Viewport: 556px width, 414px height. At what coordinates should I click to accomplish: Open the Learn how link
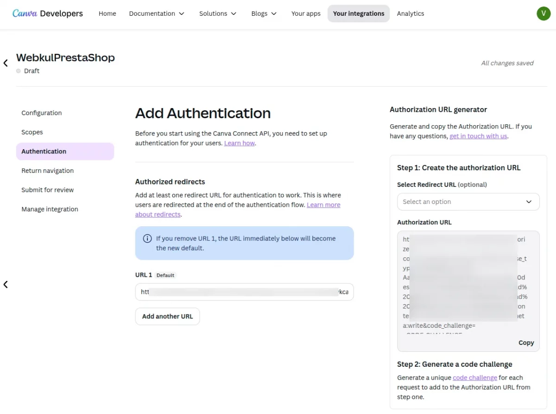point(240,143)
